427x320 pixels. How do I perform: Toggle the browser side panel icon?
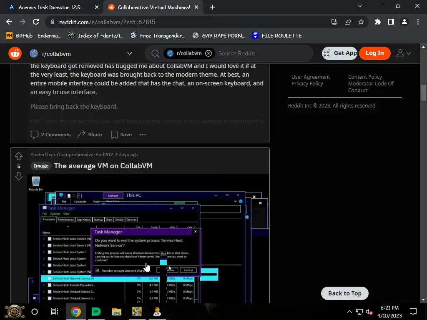point(391,22)
